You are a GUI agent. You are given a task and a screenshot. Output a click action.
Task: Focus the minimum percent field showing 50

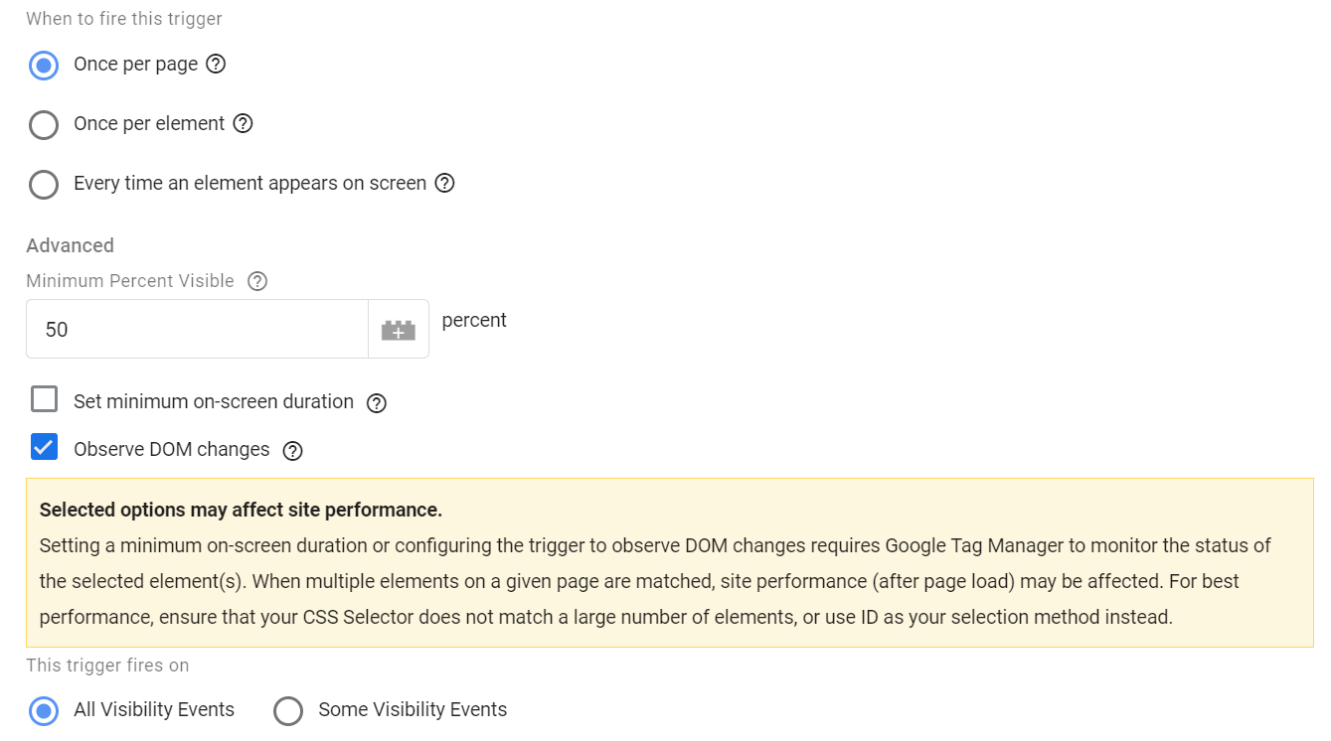tap(197, 330)
